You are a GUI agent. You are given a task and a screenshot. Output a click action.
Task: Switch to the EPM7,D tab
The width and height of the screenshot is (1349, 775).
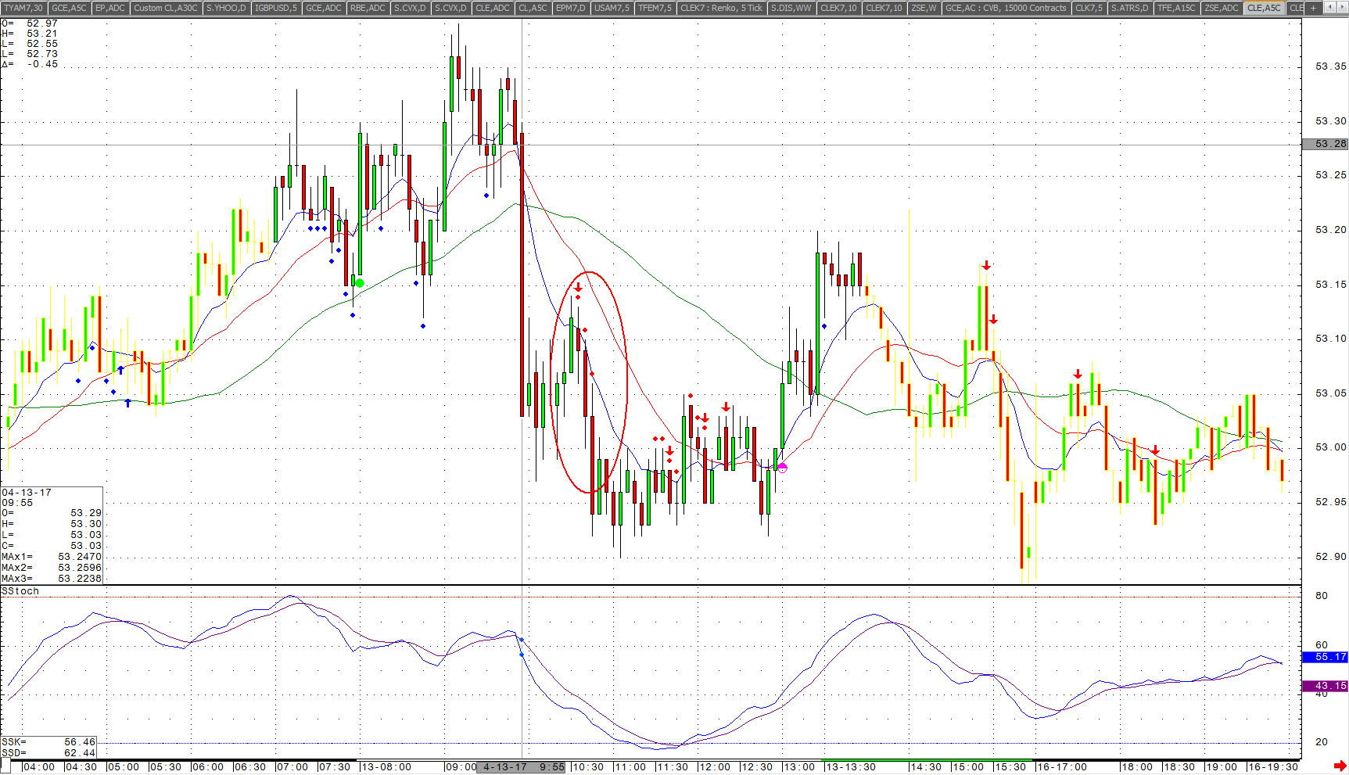570,8
